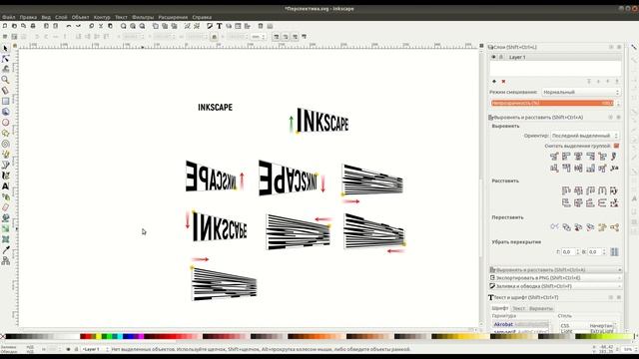Click first align icon in Выровнять row
Screen dimensions: 639x359
554,157
